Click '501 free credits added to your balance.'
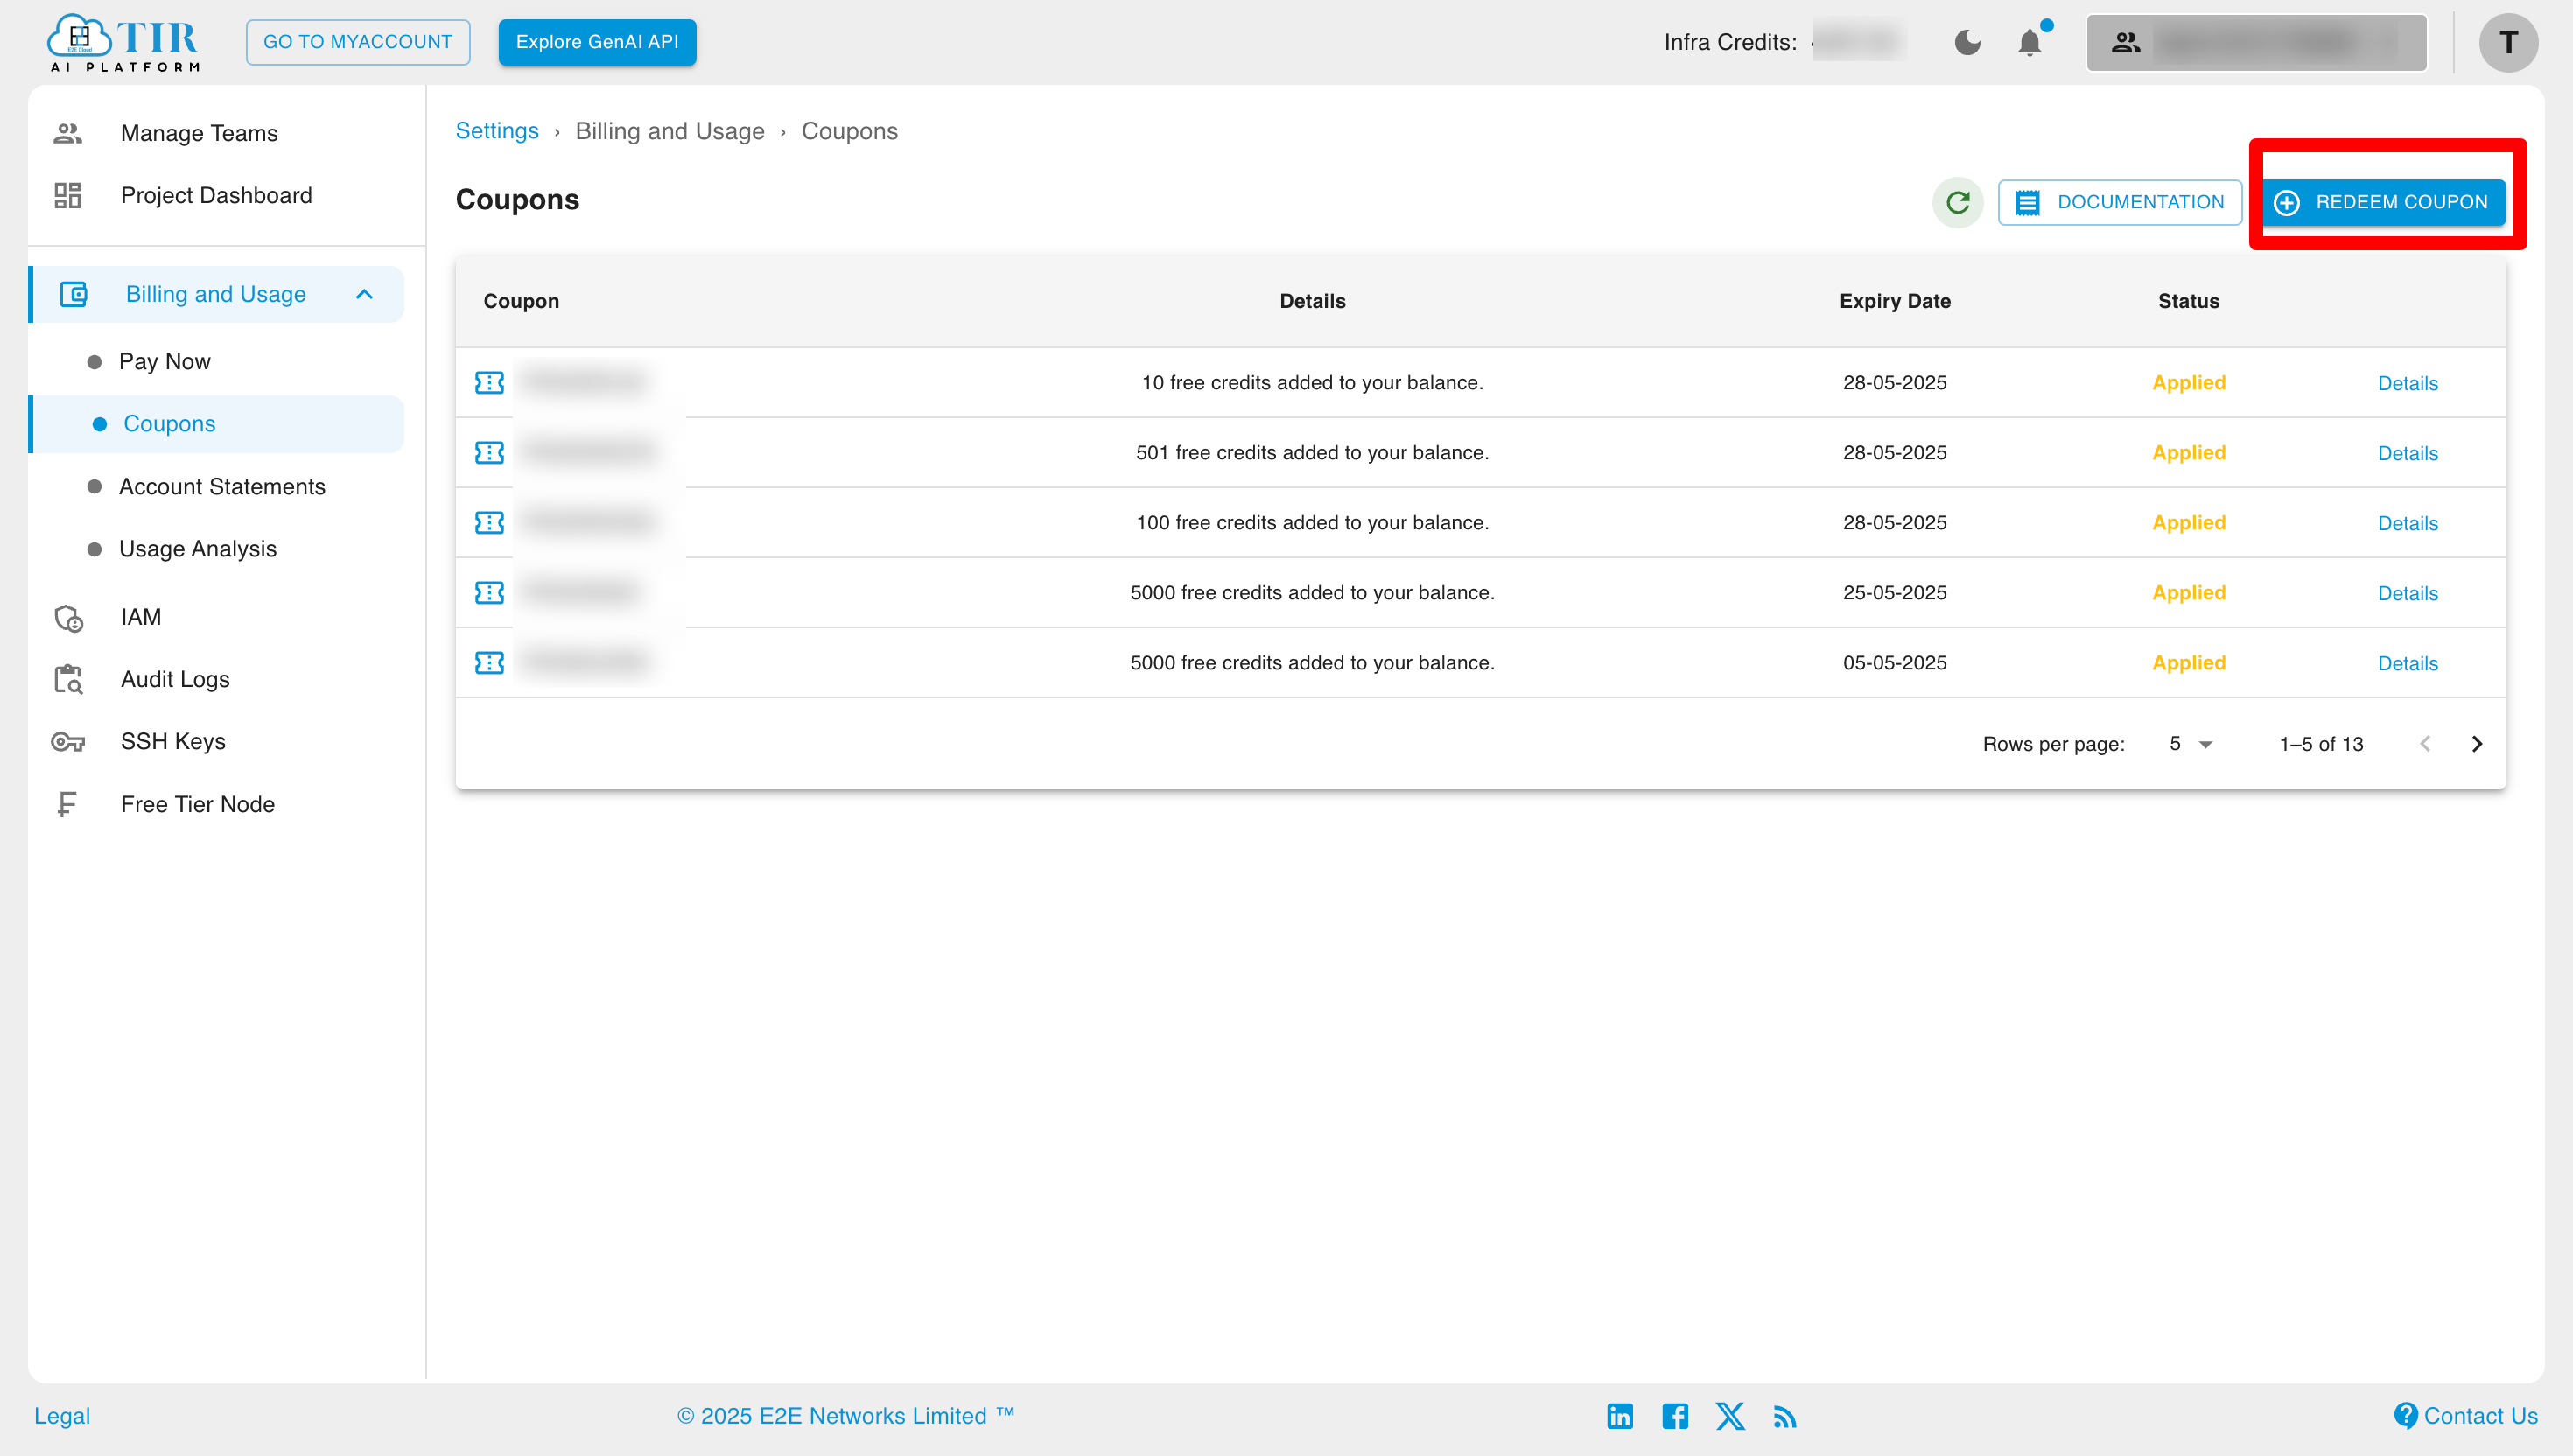This screenshot has height=1456, width=2573. tap(1312, 453)
